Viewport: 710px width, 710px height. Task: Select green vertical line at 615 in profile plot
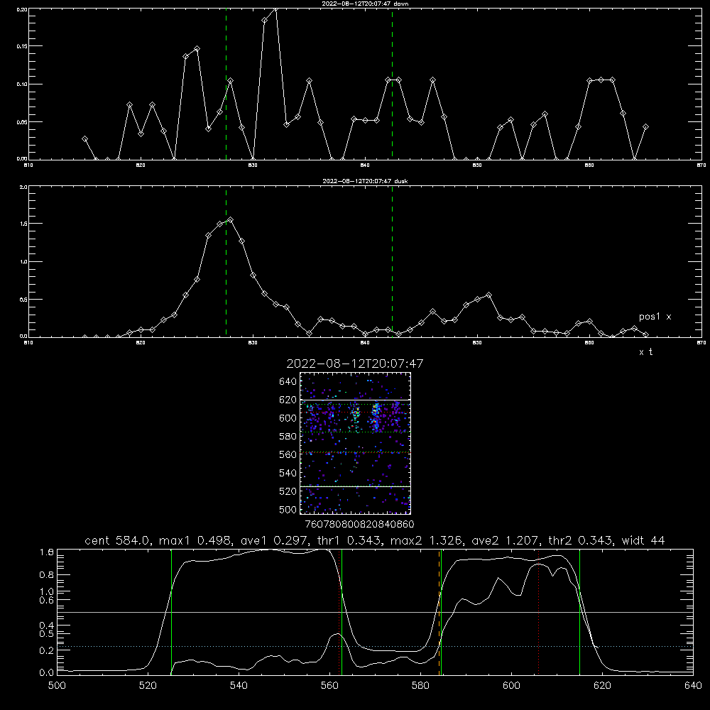click(579, 612)
